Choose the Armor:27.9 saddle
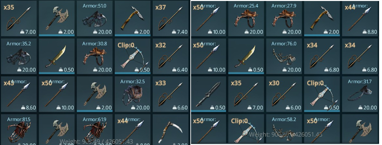 [x=284, y=18]
